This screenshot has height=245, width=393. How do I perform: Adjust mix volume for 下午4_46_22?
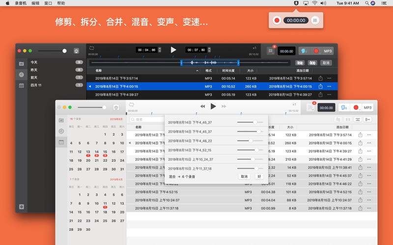(250, 141)
